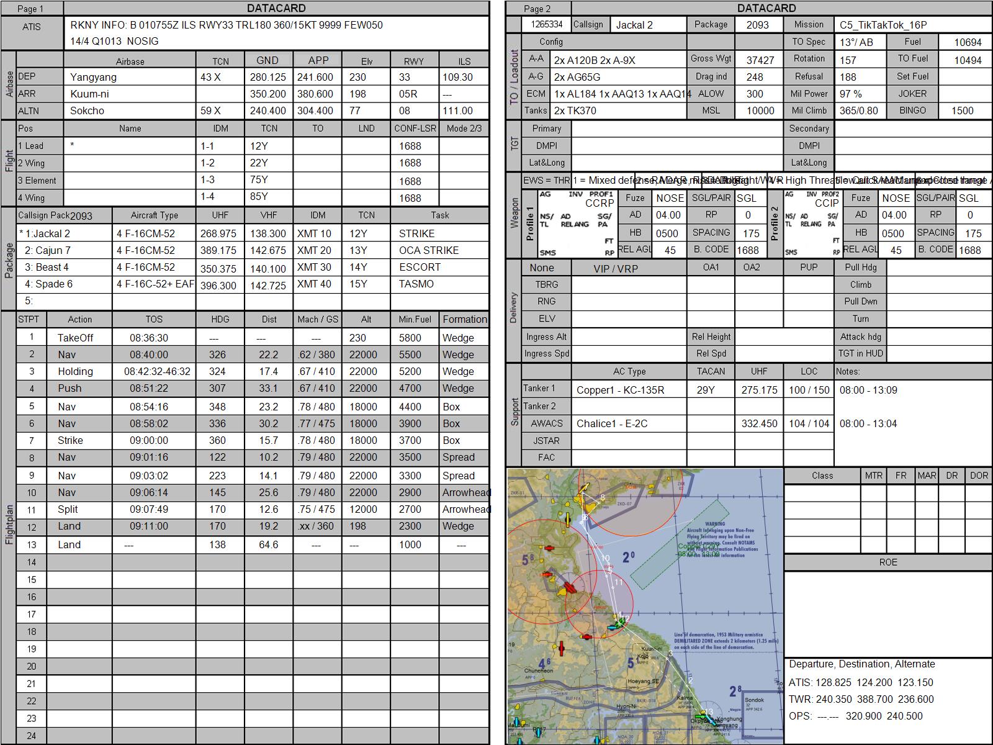993x745 pixels.
Task: Select waypoint 13 marker near Yangyang on map
Action: 709,711
